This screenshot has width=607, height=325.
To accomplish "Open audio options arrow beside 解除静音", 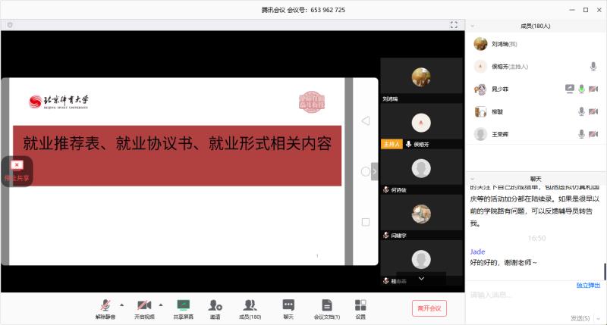I will [121, 304].
